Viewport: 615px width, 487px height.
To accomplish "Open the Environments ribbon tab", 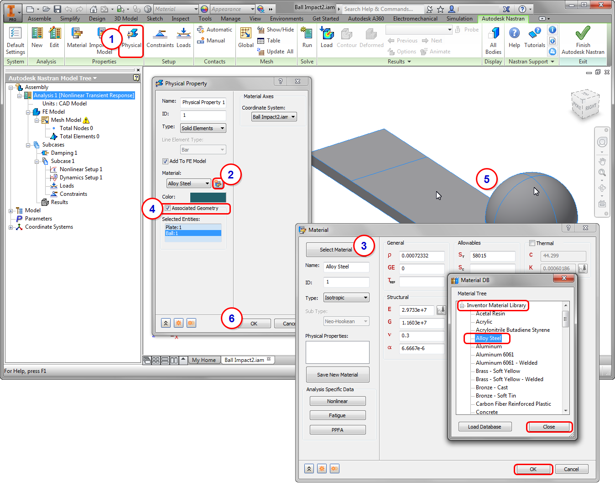I will coord(287,19).
